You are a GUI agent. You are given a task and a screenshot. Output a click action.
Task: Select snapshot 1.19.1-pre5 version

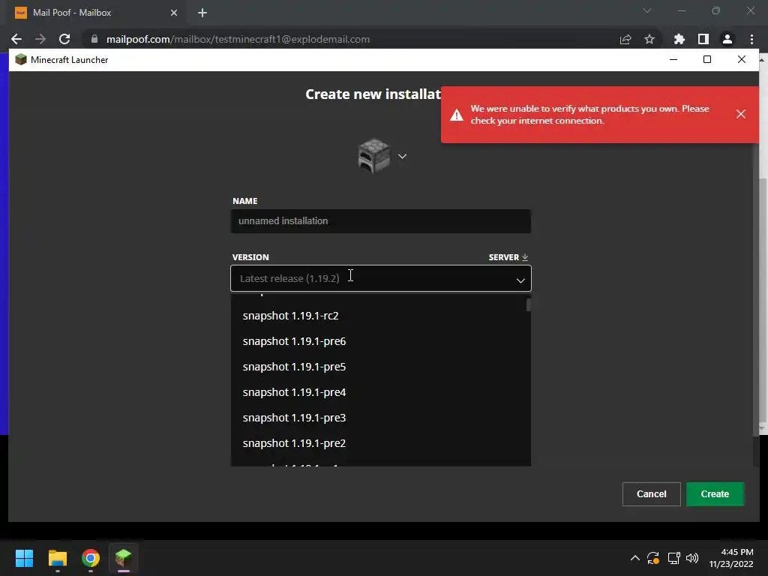380,366
